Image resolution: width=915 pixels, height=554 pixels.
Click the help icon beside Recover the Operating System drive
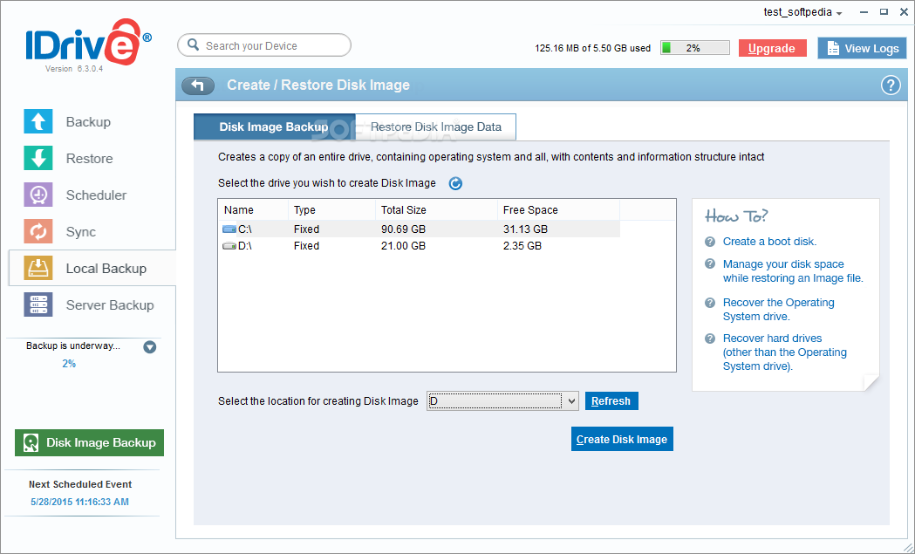(710, 303)
